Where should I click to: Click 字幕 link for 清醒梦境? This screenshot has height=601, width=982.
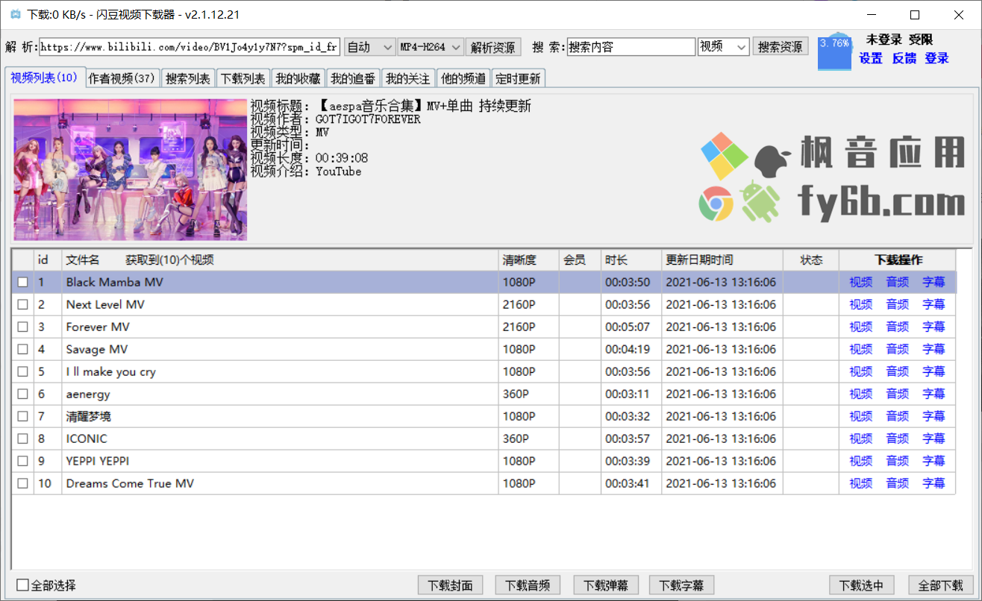click(x=934, y=417)
